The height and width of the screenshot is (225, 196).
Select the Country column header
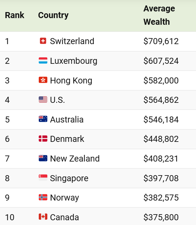pos(53,16)
